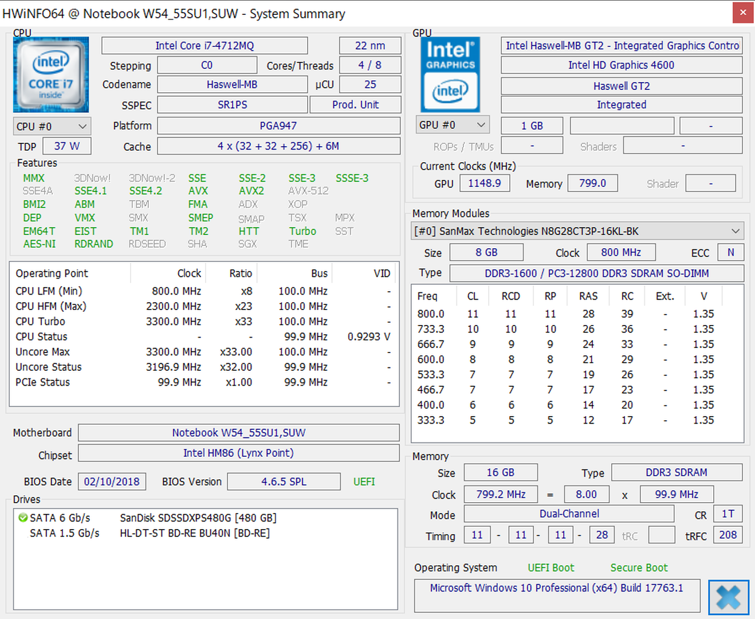Click the 22 nm process field
Image resolution: width=755 pixels, height=619 pixels.
pos(370,46)
